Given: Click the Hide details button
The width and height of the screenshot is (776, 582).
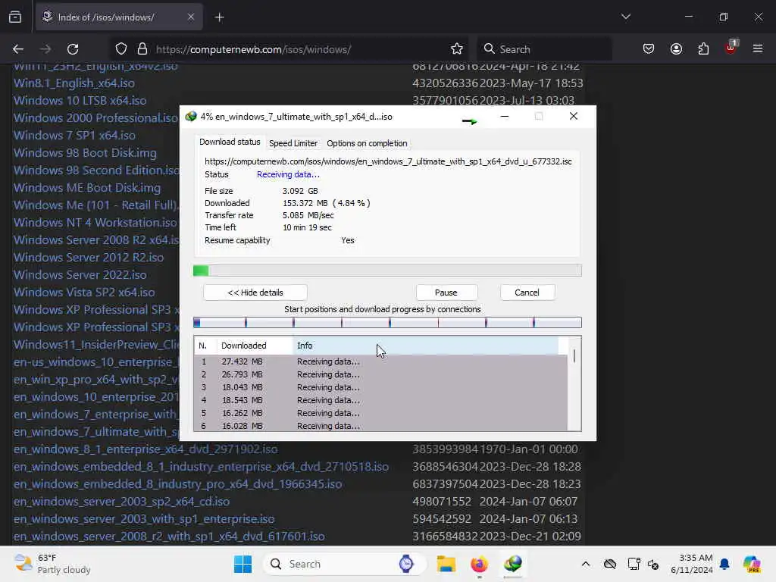Looking at the screenshot, I should pyautogui.click(x=255, y=293).
